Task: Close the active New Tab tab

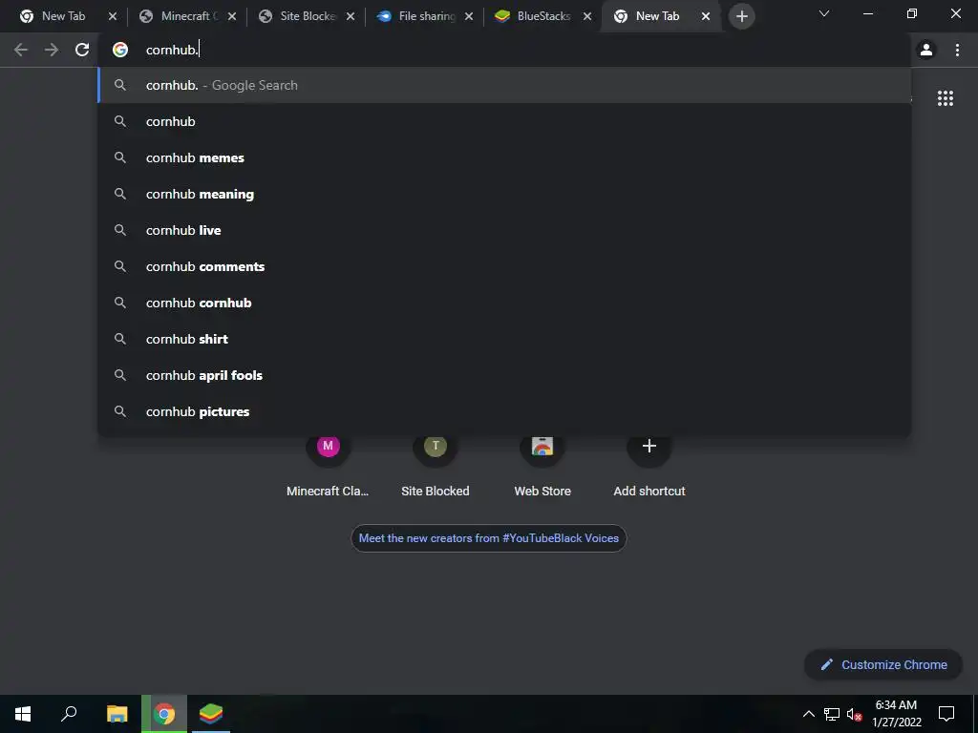Action: 706,16
